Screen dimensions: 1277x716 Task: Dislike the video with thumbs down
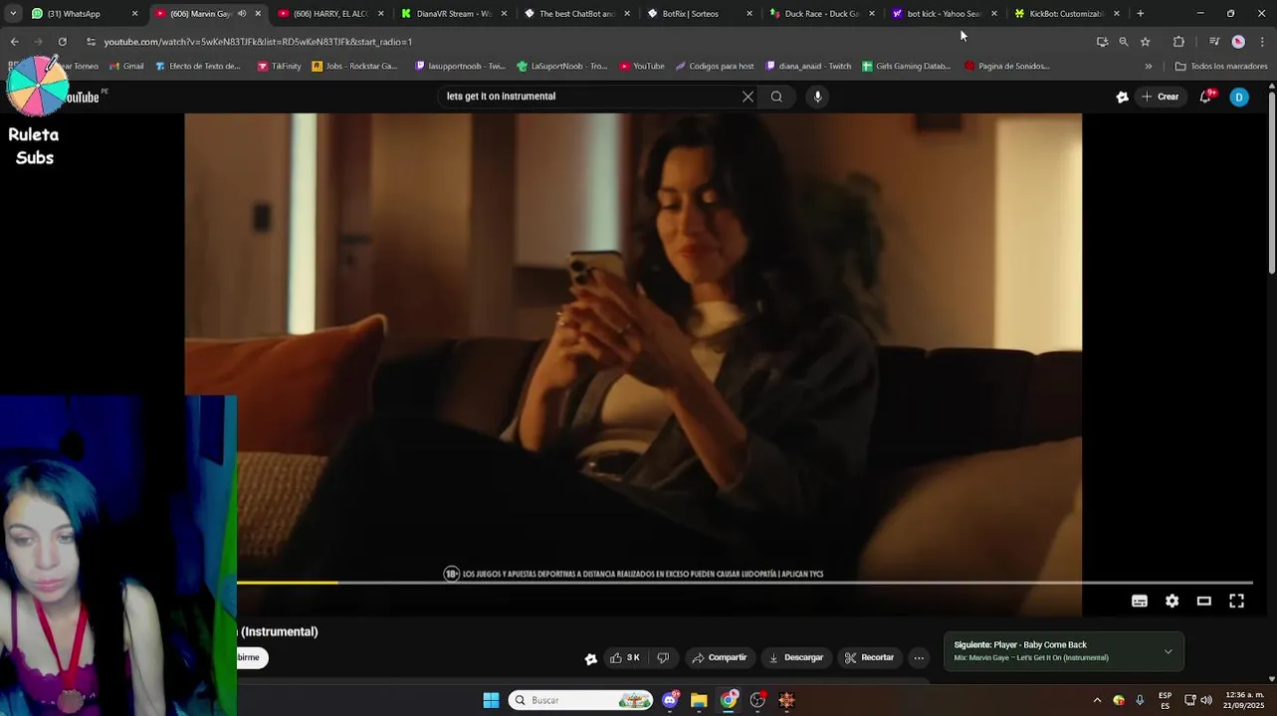click(x=663, y=657)
